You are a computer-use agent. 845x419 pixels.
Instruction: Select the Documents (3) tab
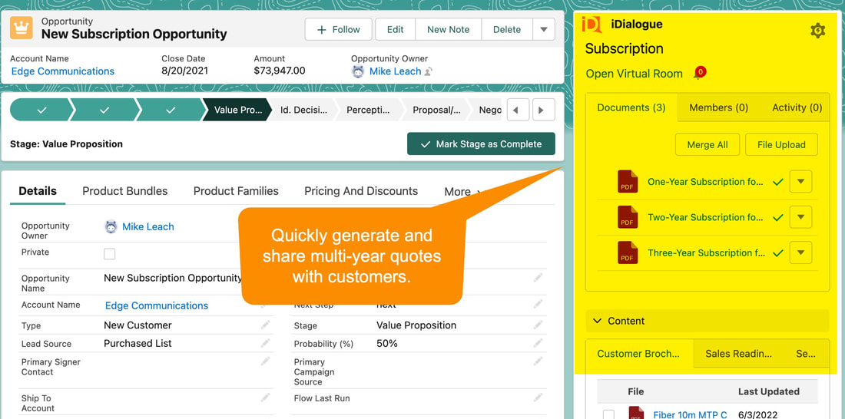(631, 107)
